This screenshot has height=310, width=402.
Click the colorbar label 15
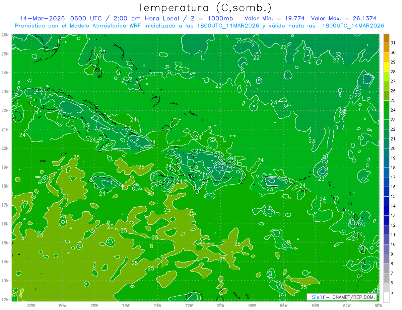(393, 197)
